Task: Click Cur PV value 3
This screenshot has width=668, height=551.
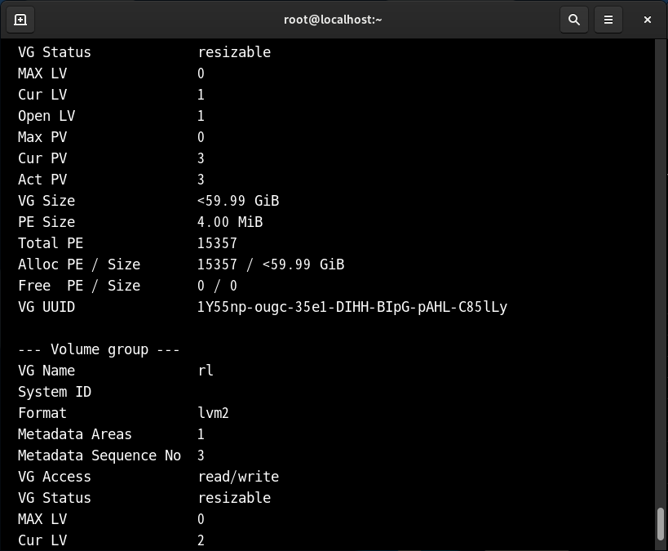Action: coord(201,158)
